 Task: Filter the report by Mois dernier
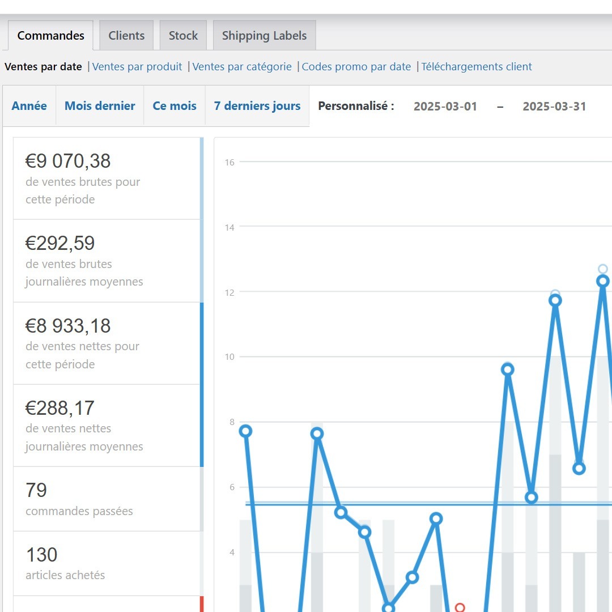[x=100, y=106]
